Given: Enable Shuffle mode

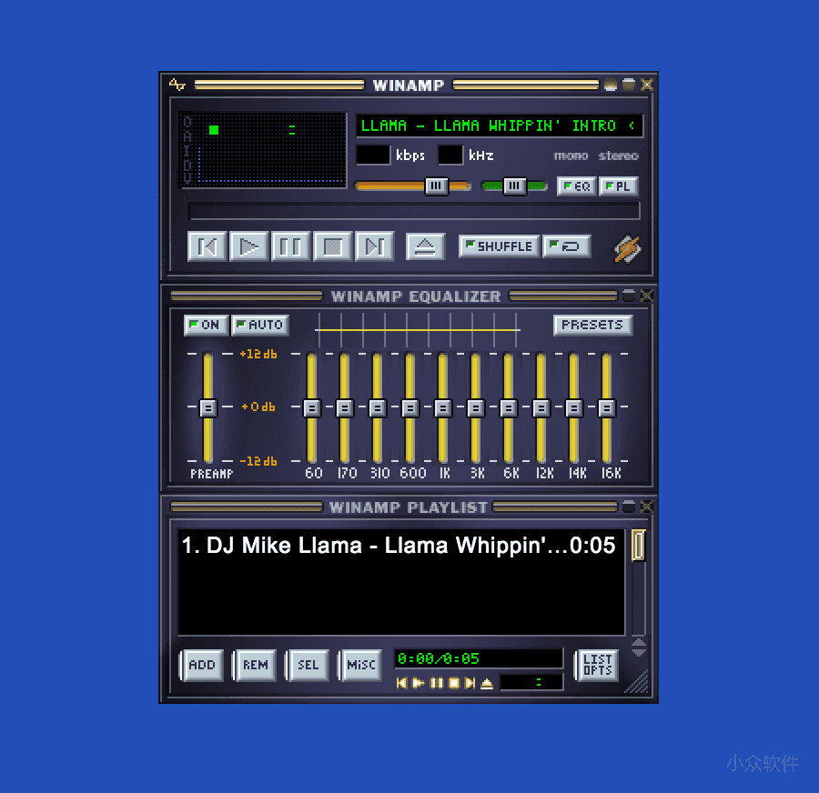Looking at the screenshot, I should pos(498,246).
